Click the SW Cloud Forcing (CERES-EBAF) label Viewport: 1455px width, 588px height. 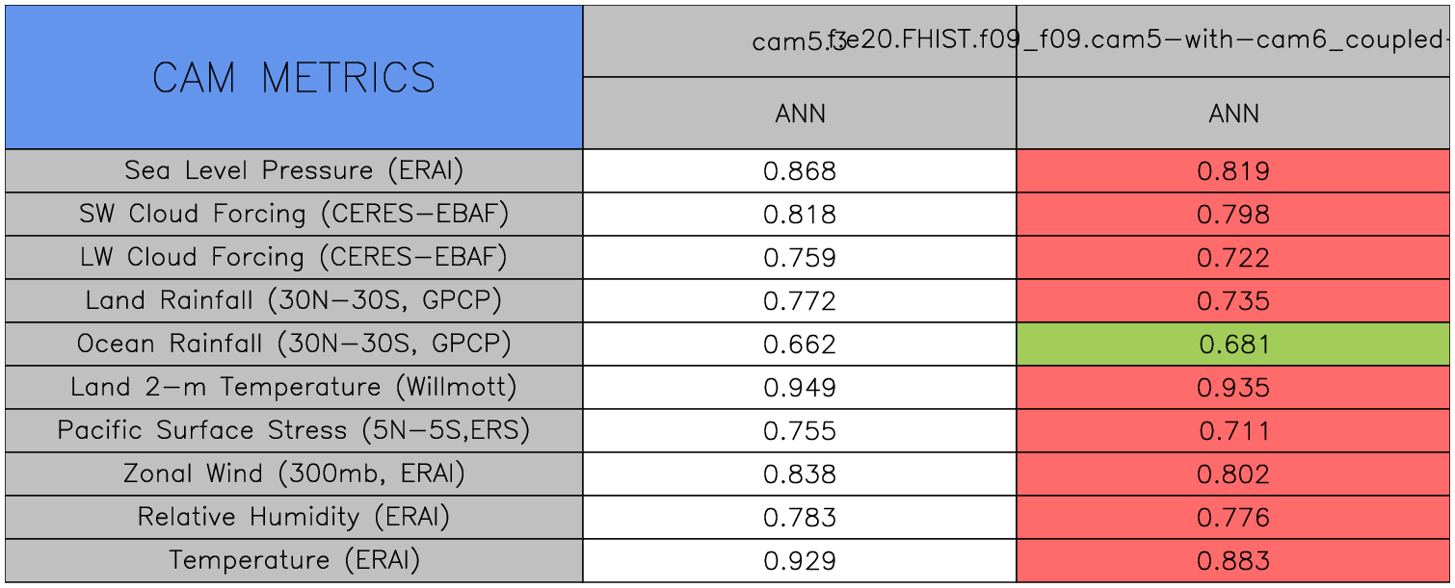[x=294, y=215]
